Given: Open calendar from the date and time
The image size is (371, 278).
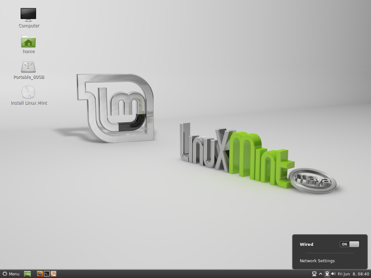Looking at the screenshot, I should coord(353,274).
